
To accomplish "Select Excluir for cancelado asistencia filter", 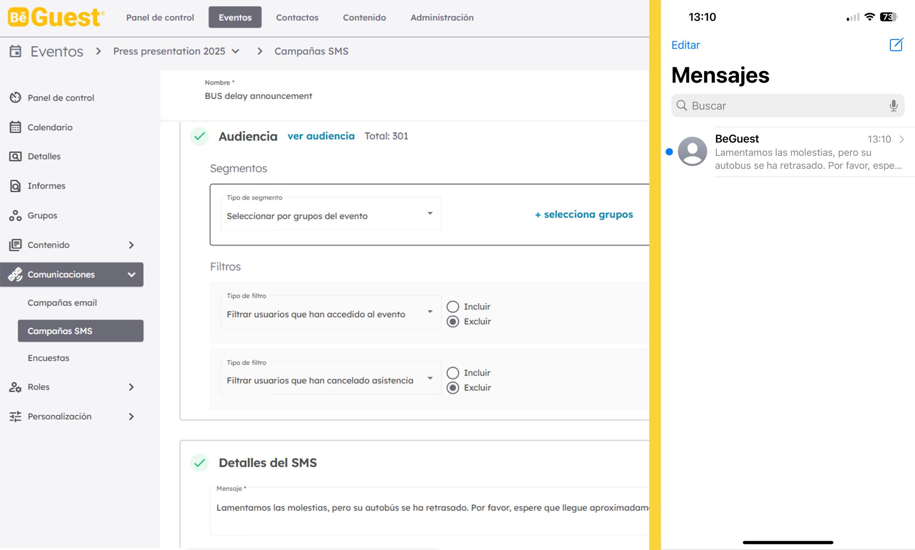I will [x=453, y=388].
